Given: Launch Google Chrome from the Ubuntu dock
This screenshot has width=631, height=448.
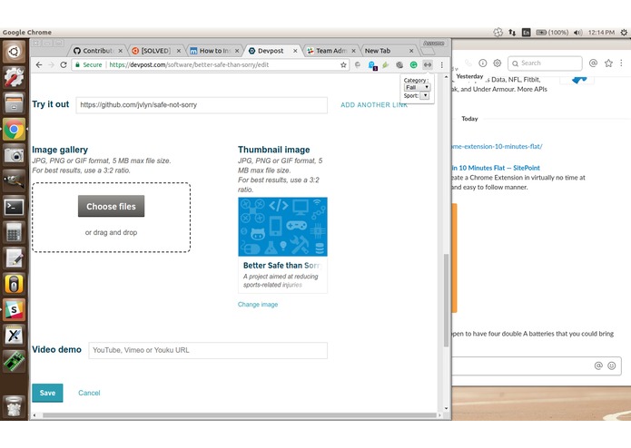Looking at the screenshot, I should [15, 129].
